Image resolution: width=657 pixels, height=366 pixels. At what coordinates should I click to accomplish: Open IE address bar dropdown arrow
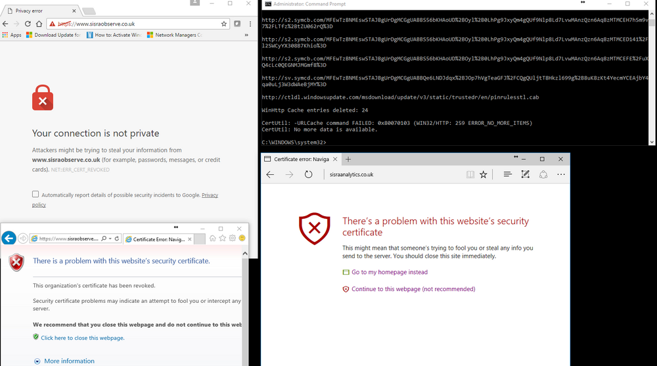click(x=110, y=239)
